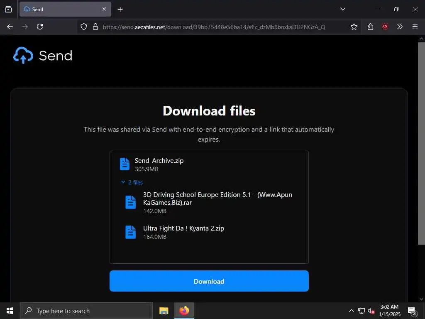This screenshot has height=319, width=425.
Task: Open the list all tabs dropdown
Action: point(342,9)
